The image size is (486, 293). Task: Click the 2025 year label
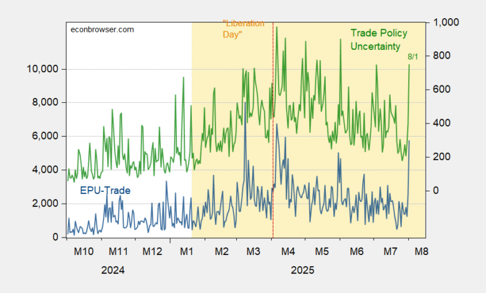coord(303,270)
